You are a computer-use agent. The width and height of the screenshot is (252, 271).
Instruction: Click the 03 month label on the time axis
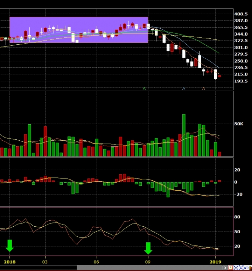(x=45, y=262)
